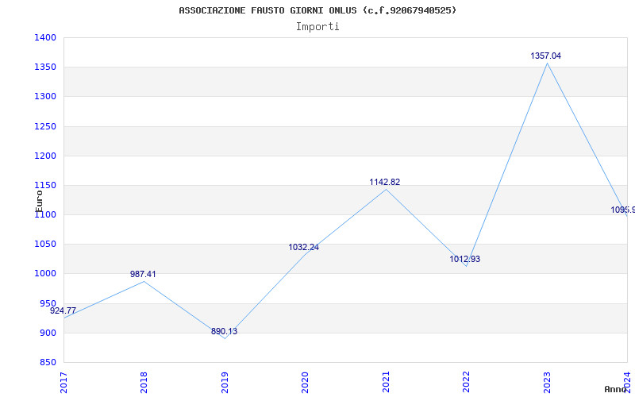
Task: Click the 2017 x-axis label
Action: click(x=63, y=383)
